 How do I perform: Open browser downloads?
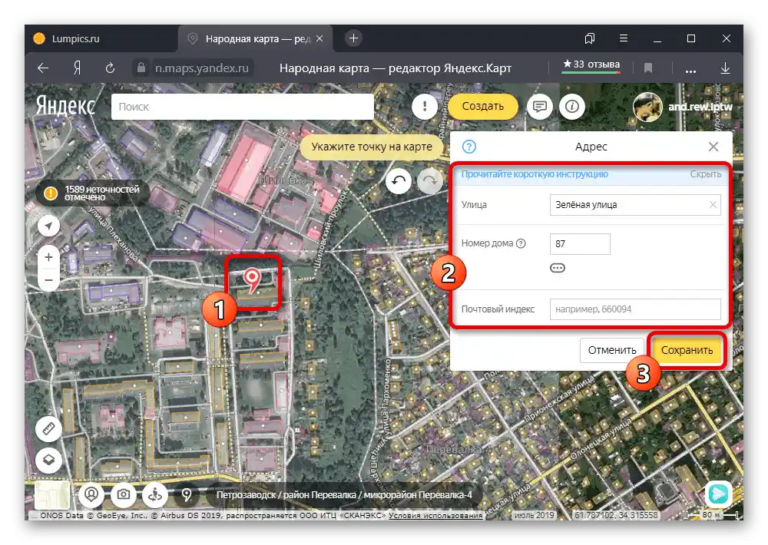tap(726, 68)
